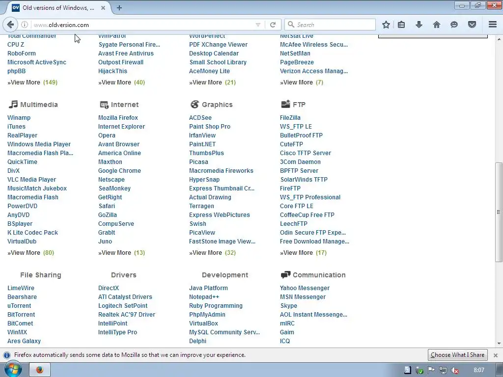Click the info icon in notification bar
Screen dimensions: 503x377
point(6,355)
